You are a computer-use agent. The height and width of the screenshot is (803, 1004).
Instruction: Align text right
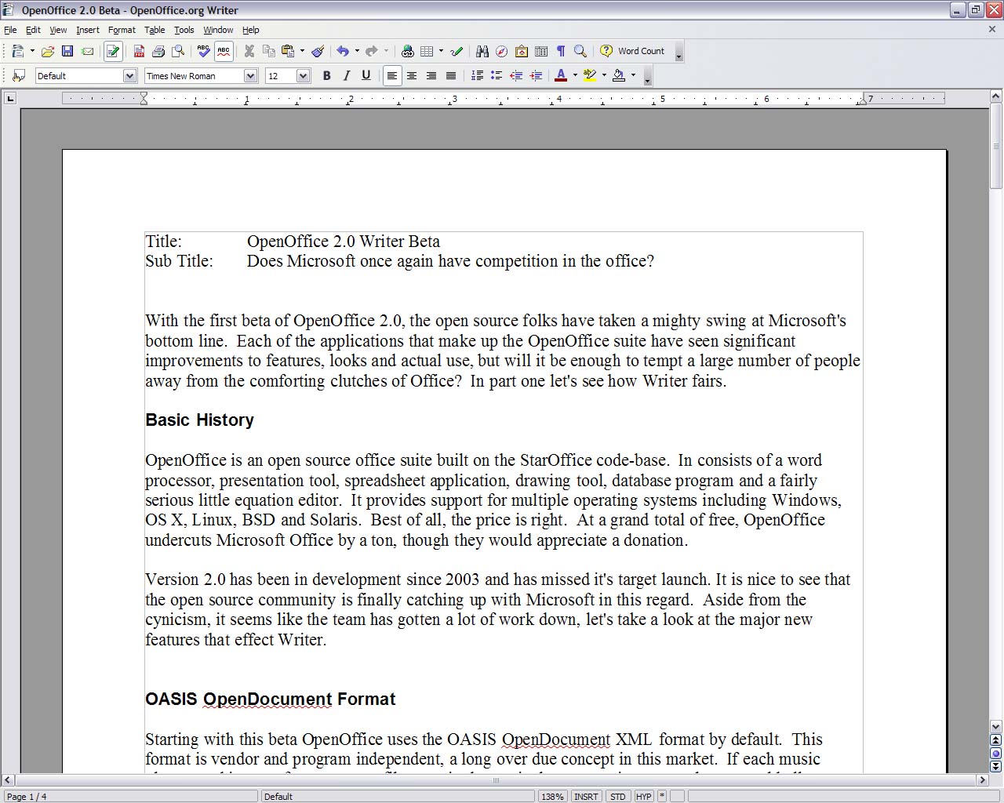[431, 76]
